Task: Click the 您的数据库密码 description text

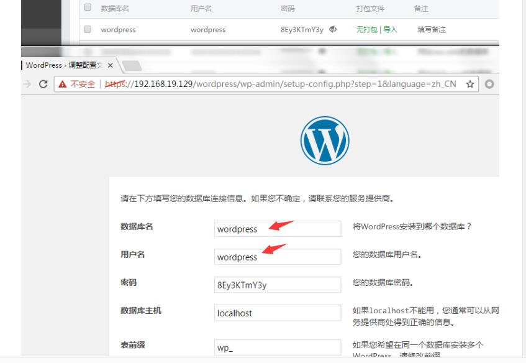Action: point(383,282)
